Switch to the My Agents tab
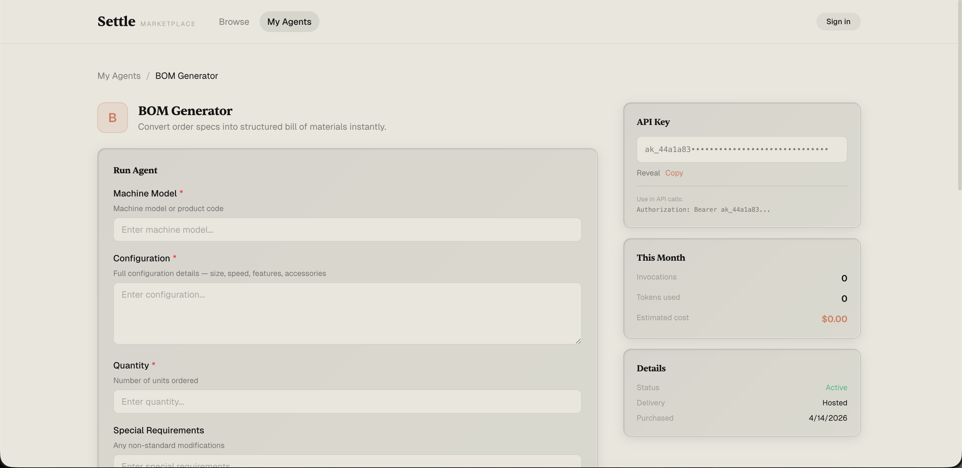 tap(289, 21)
